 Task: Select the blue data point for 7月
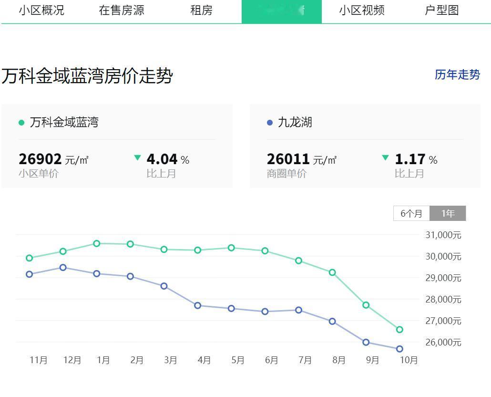(299, 310)
